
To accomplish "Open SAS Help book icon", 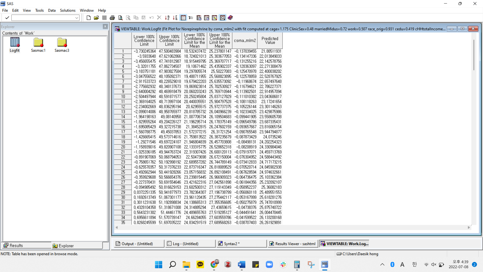I will [230, 18].
